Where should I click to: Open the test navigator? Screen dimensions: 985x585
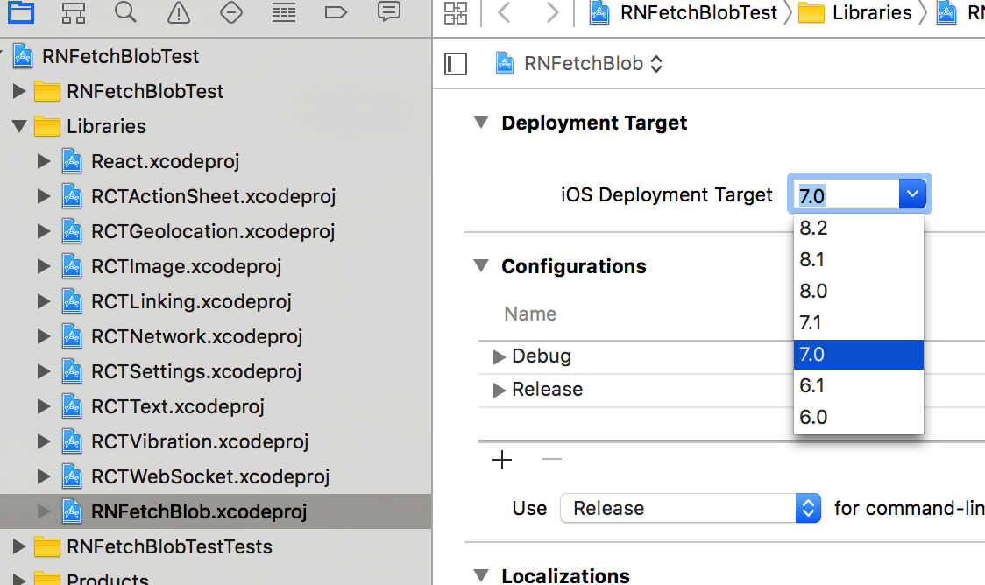pyautogui.click(x=230, y=12)
